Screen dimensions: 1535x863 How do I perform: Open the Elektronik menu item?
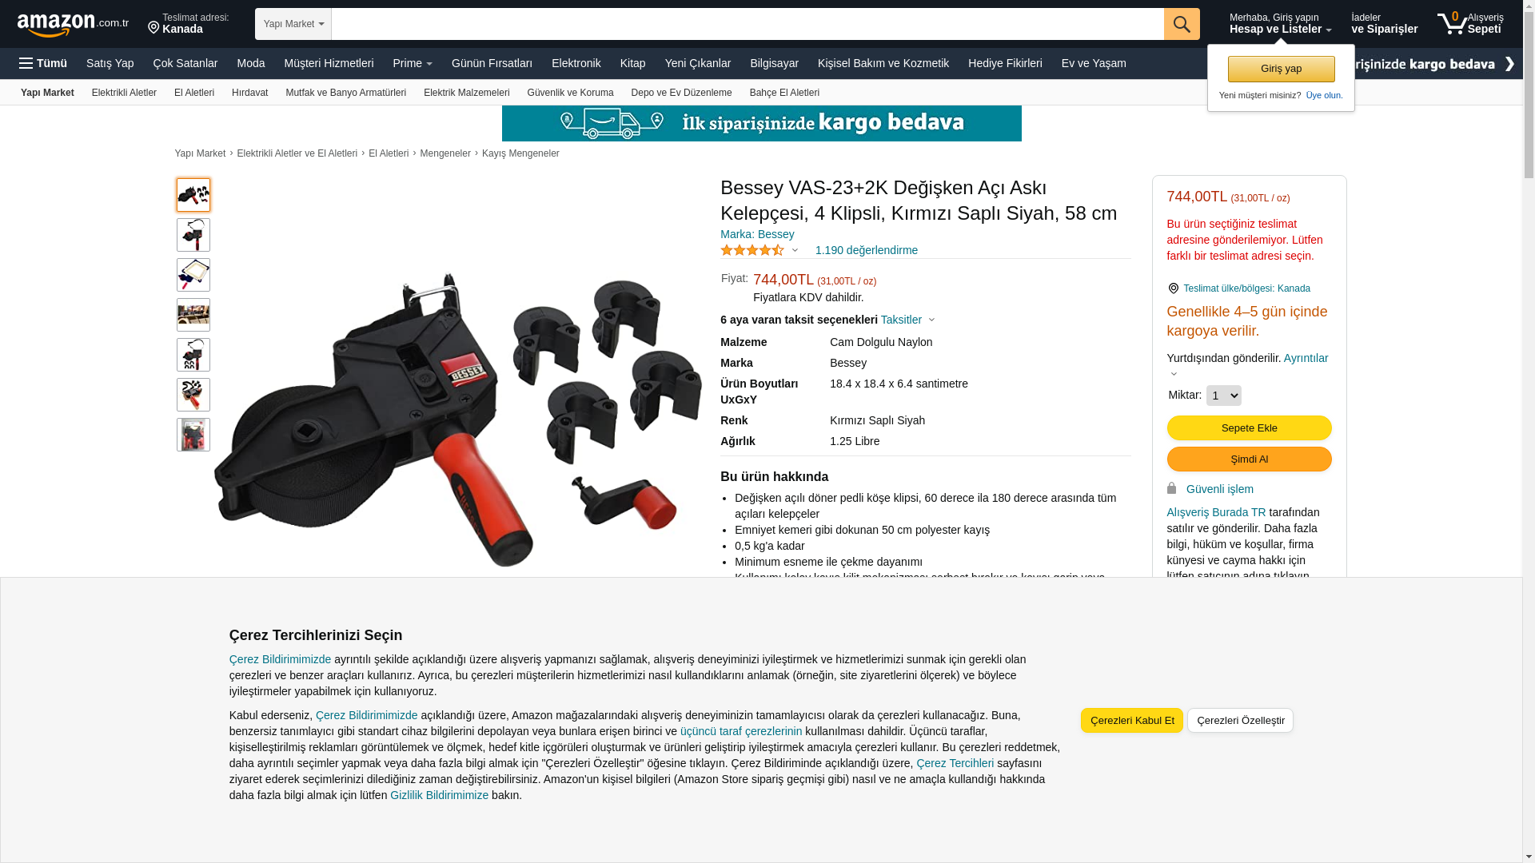576,63
